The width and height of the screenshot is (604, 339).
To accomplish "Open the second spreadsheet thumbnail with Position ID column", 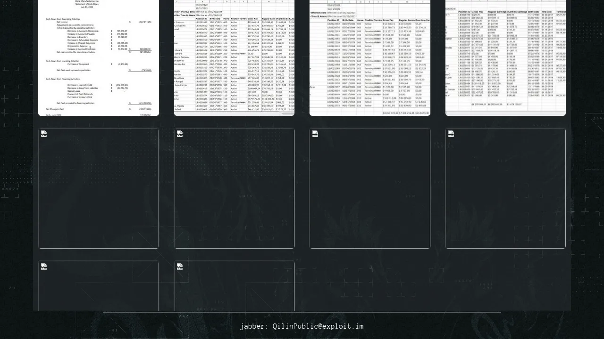I will (234, 56).
